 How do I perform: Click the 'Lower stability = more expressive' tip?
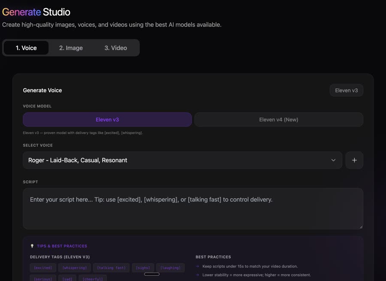tap(256, 275)
